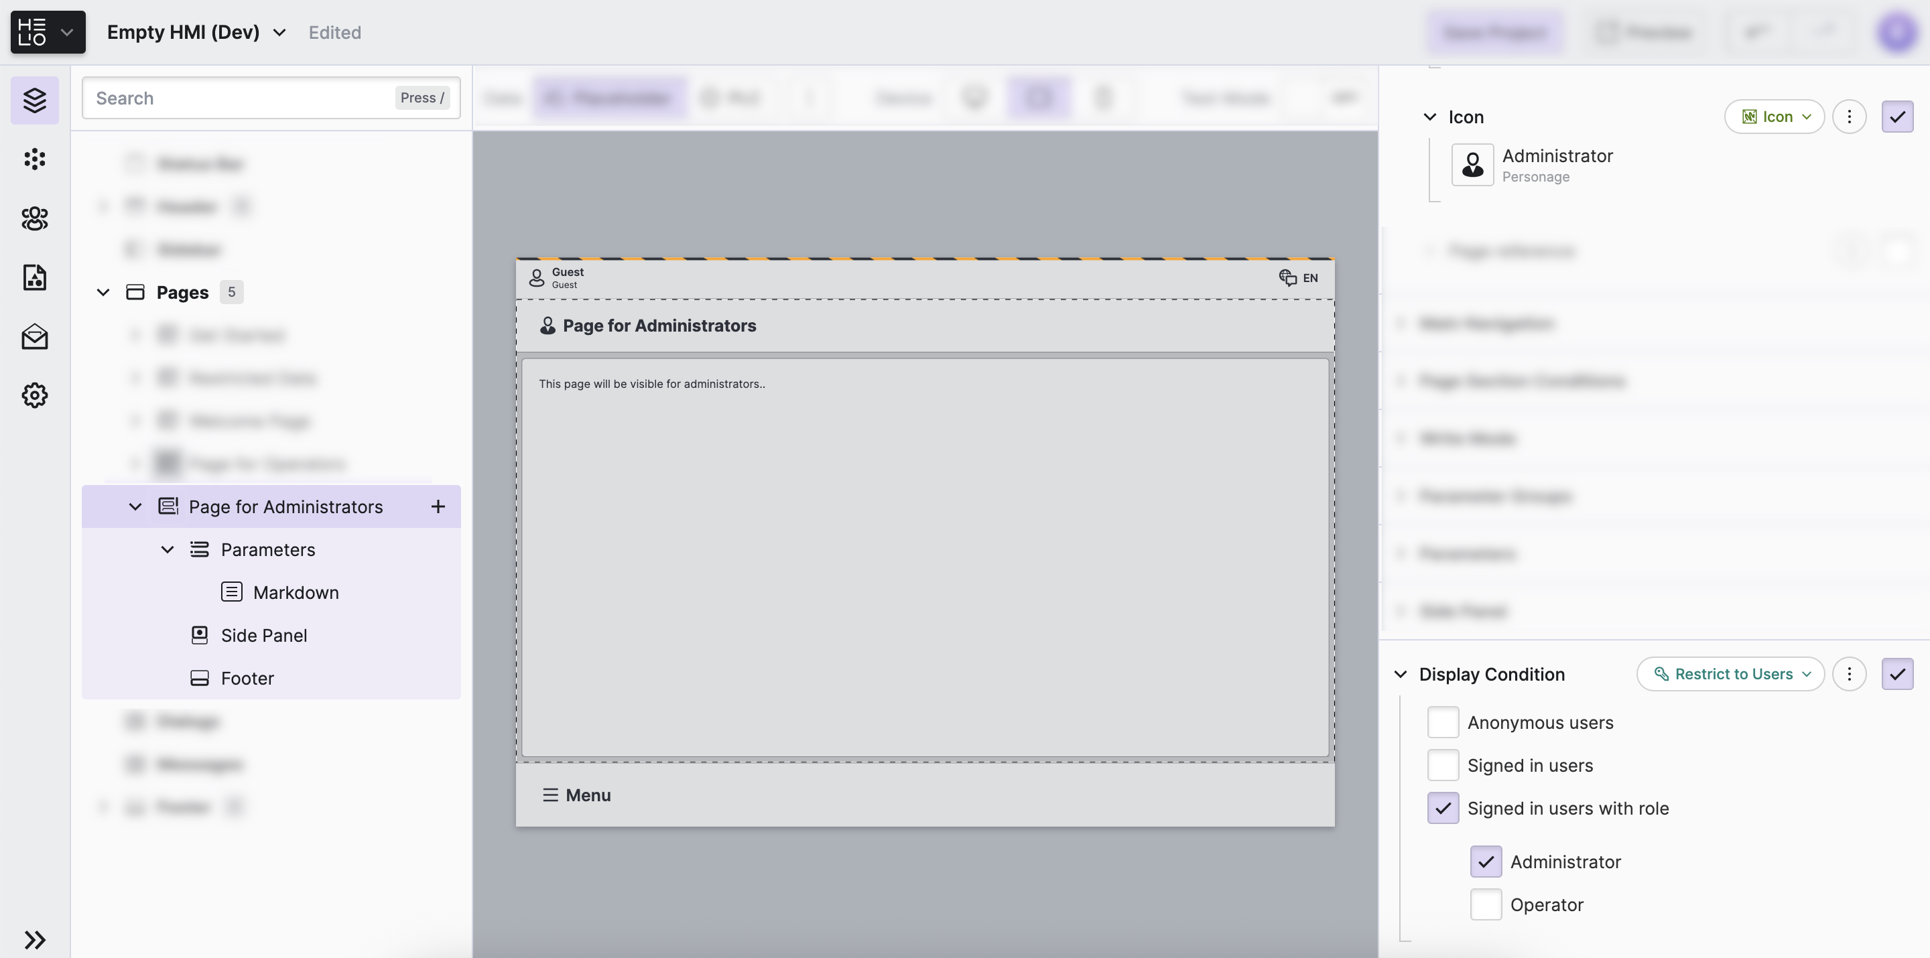Screen dimensions: 1930x958
Task: Expand sidebar with double chevron icon
Action: click(34, 939)
